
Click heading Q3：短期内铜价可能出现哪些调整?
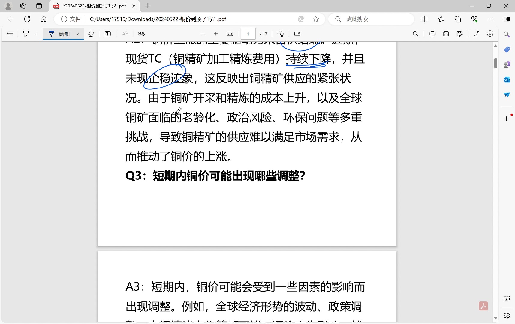[215, 176]
